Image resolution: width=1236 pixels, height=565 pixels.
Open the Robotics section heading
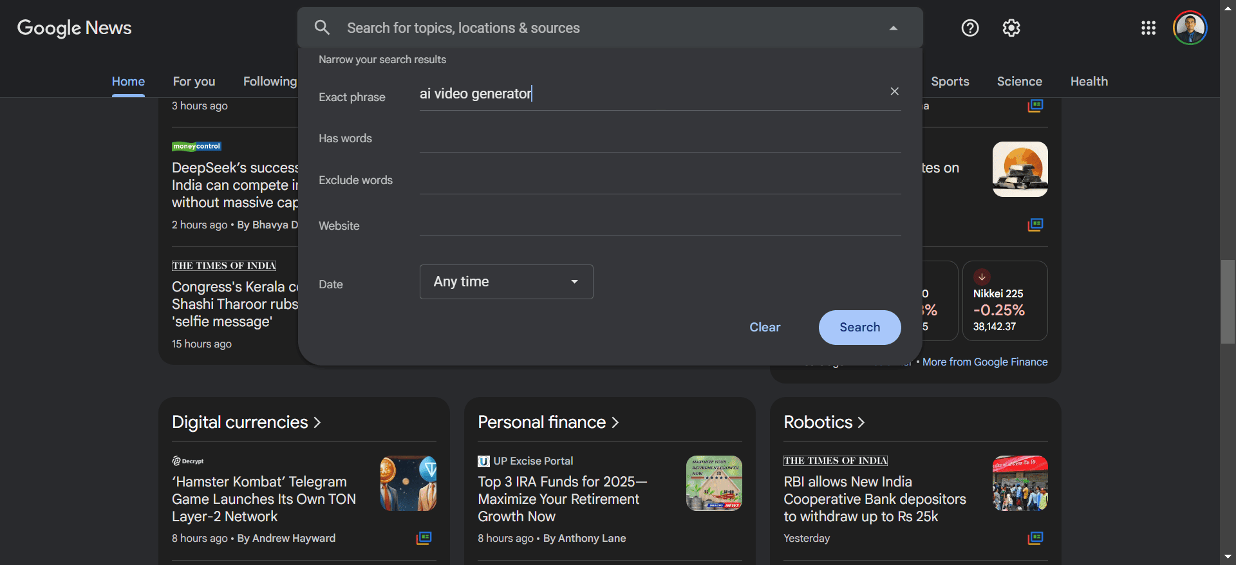click(818, 422)
